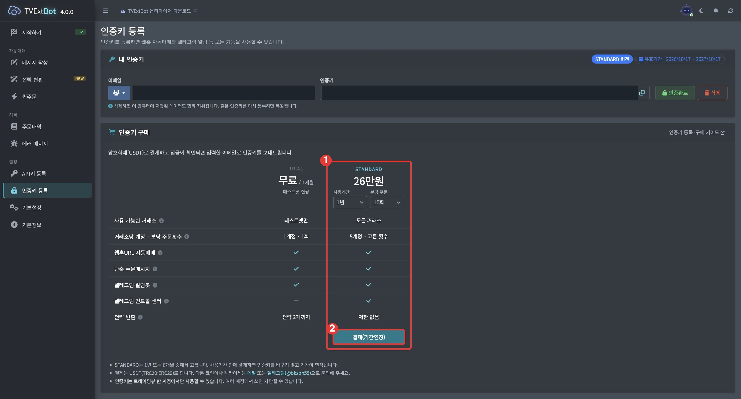Show info for 단축 주문메시지

(x=155, y=269)
